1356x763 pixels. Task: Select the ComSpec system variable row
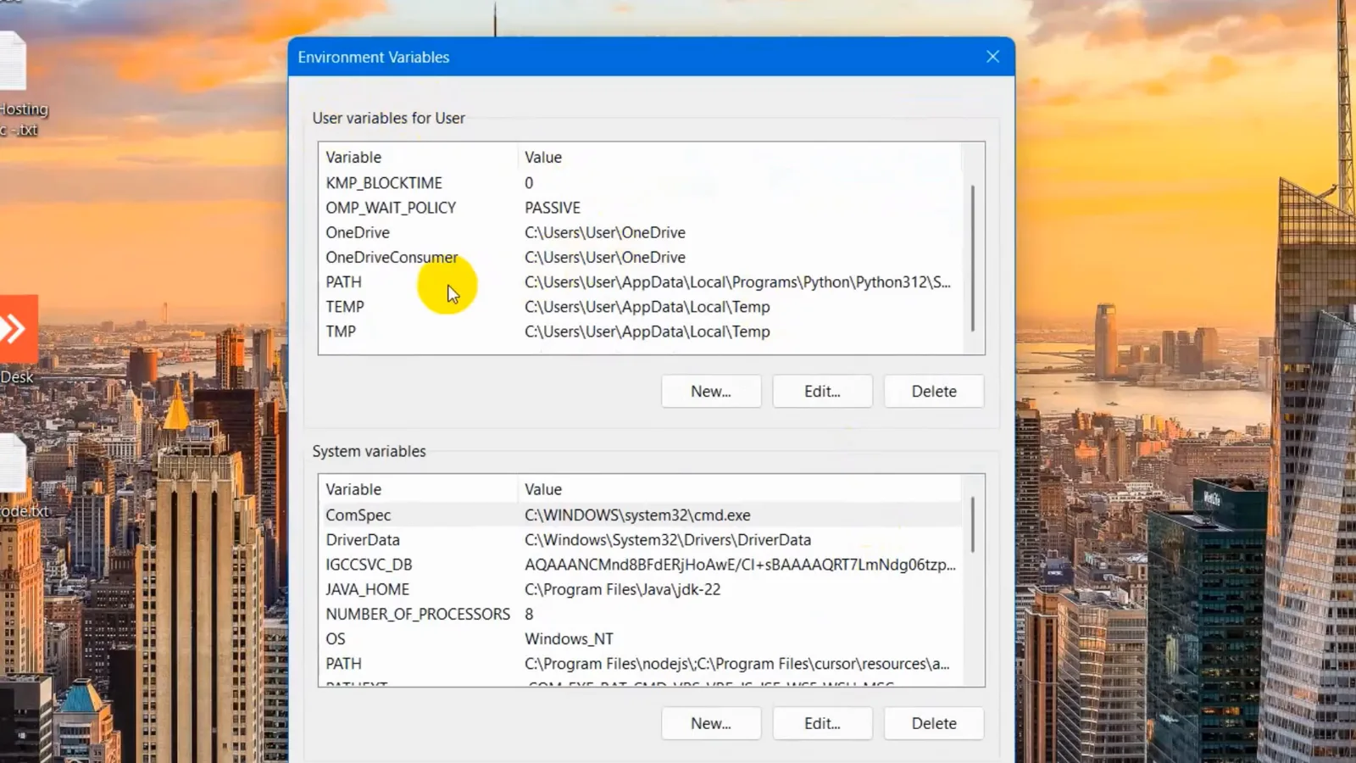[641, 515]
